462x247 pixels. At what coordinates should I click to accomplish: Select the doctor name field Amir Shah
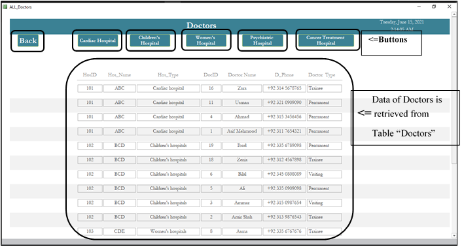[242, 217]
